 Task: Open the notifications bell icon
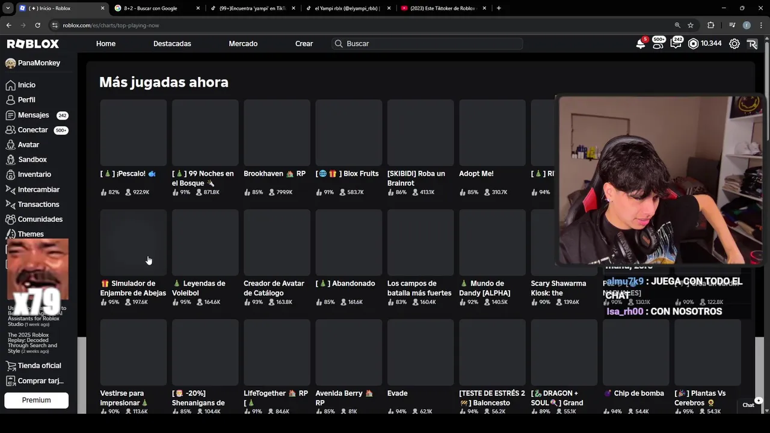(x=641, y=44)
